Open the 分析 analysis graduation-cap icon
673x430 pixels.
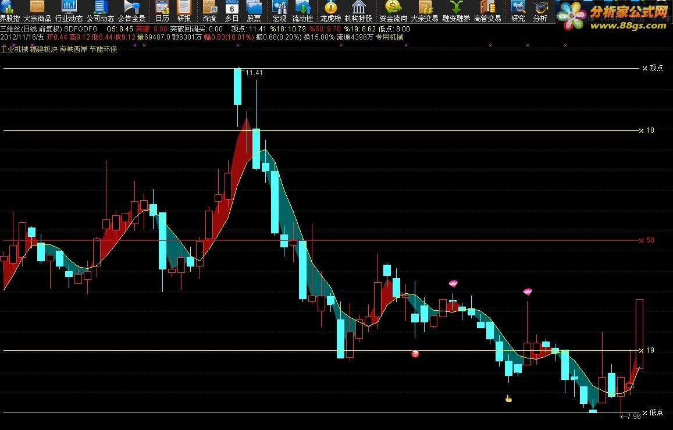tap(540, 11)
